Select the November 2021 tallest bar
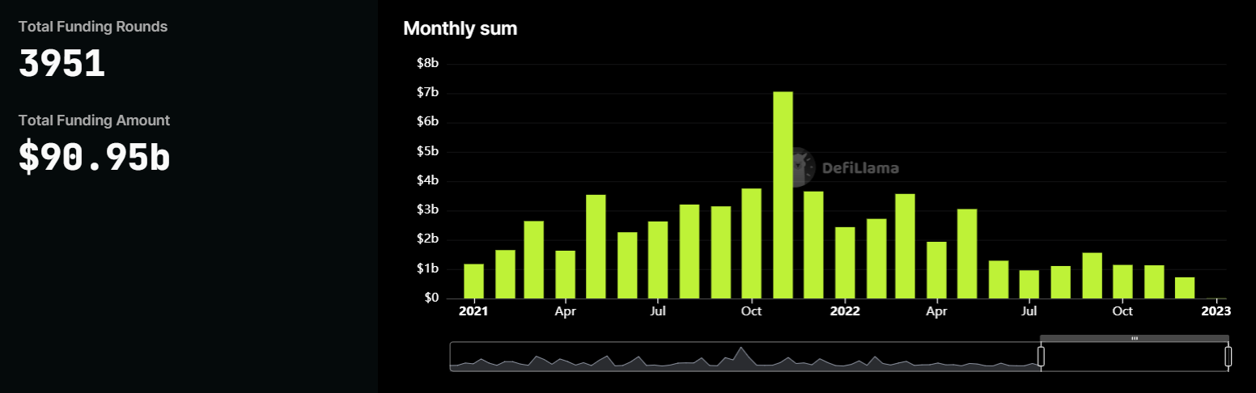1256x393 pixels. (x=783, y=195)
